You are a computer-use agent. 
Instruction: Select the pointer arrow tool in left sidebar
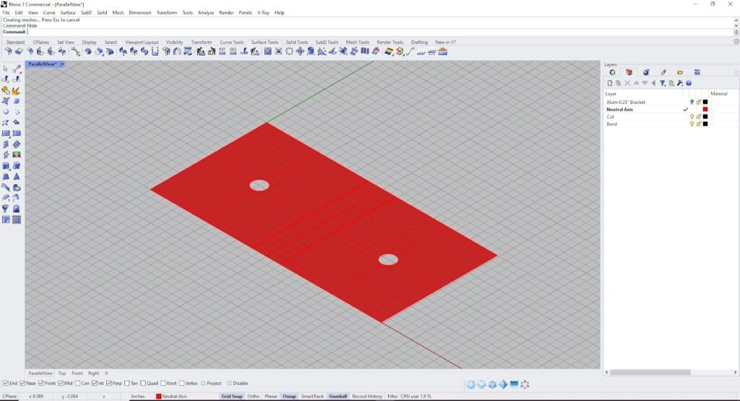(x=6, y=69)
